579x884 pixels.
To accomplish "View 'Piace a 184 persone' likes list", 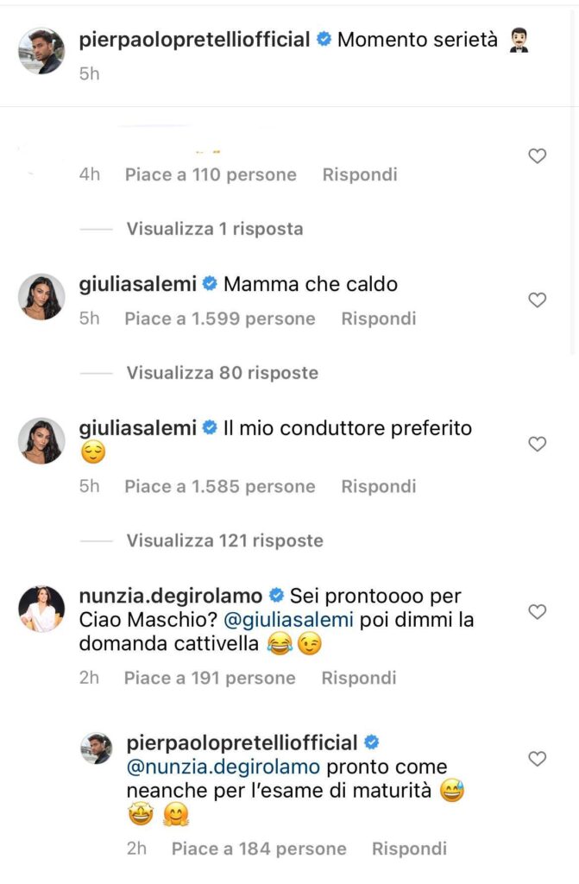I will (260, 849).
